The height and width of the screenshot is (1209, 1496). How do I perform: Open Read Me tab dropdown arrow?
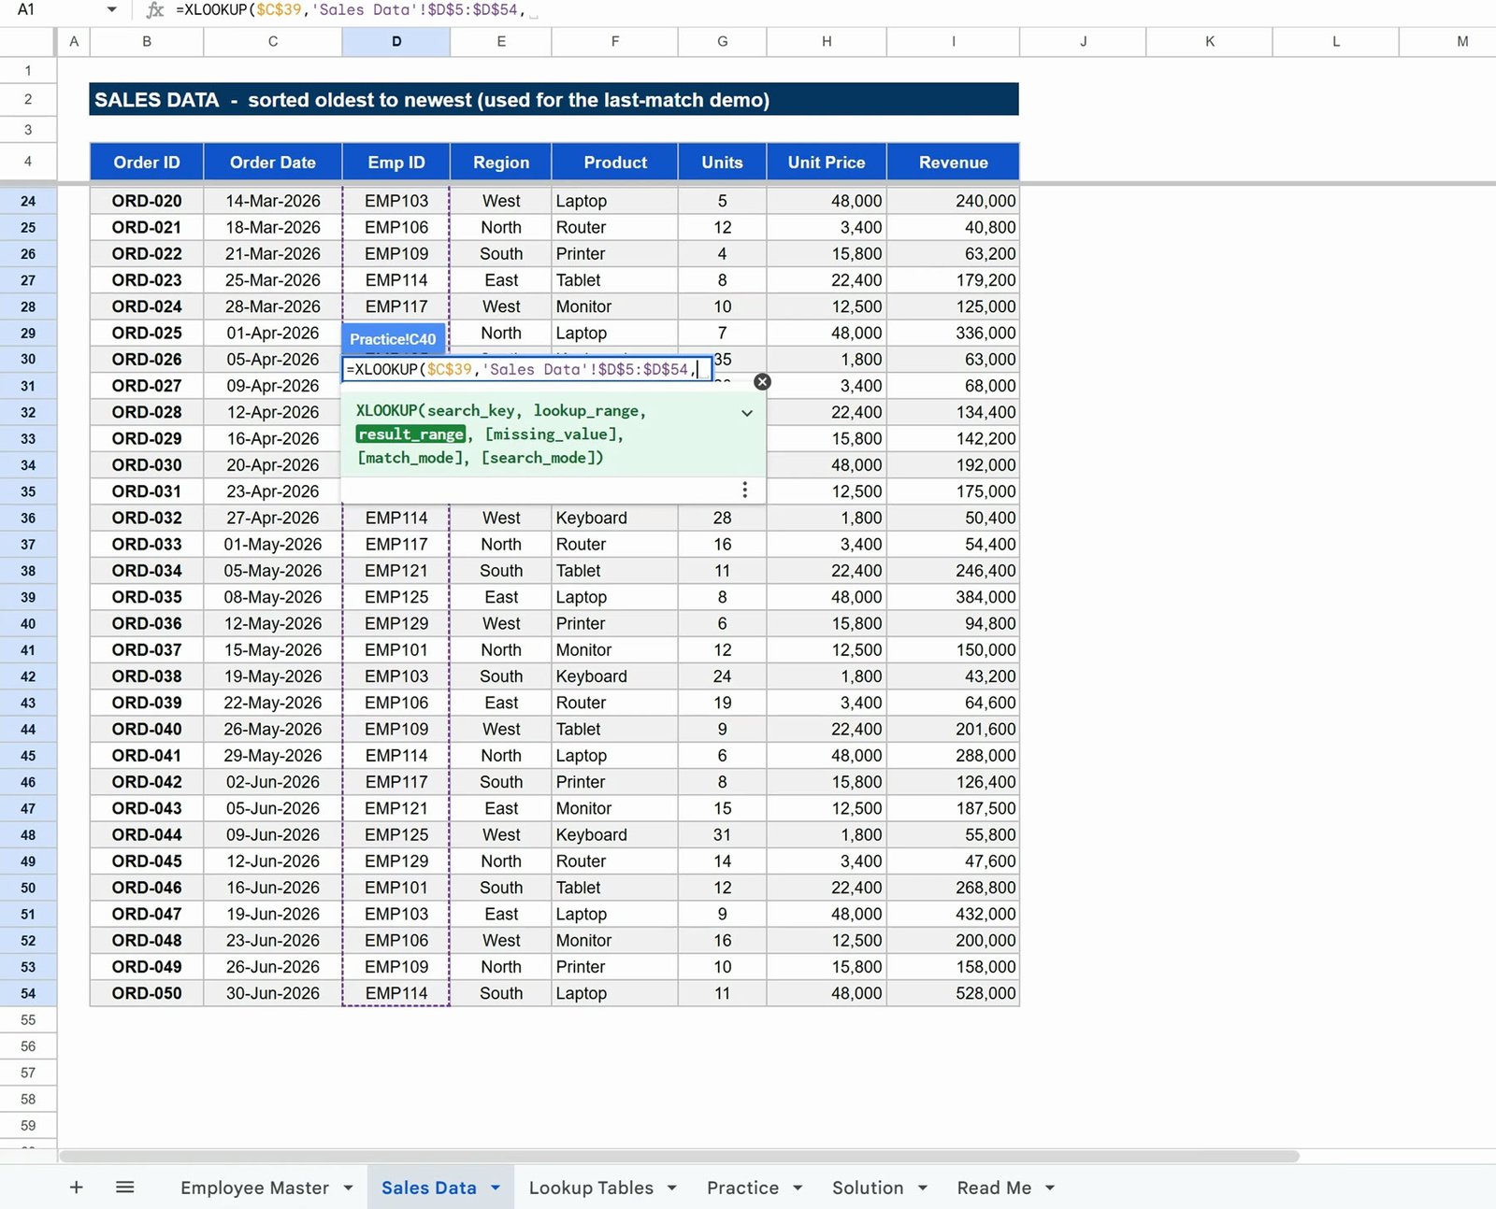[1050, 1188]
